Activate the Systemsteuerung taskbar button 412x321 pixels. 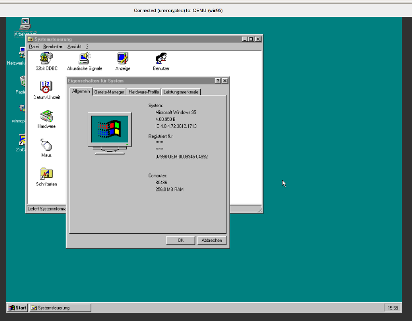tap(60, 308)
